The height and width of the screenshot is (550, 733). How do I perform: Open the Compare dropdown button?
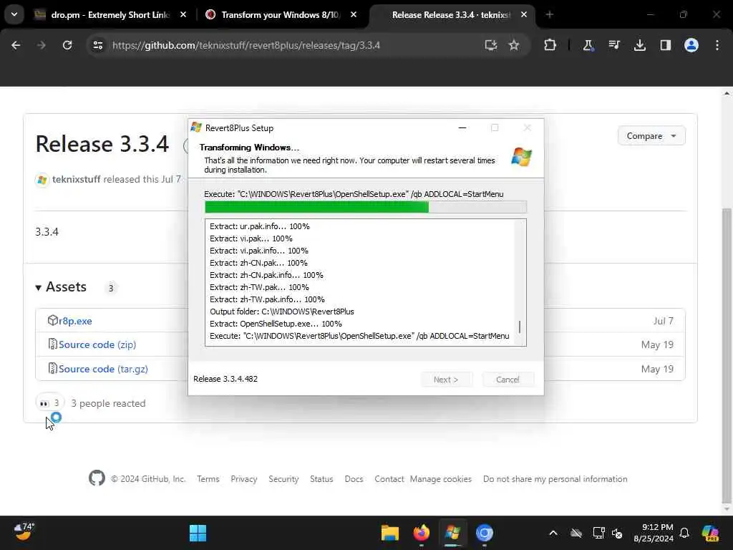click(651, 135)
